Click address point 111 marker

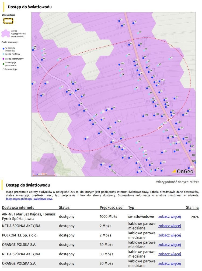[x=183, y=139]
